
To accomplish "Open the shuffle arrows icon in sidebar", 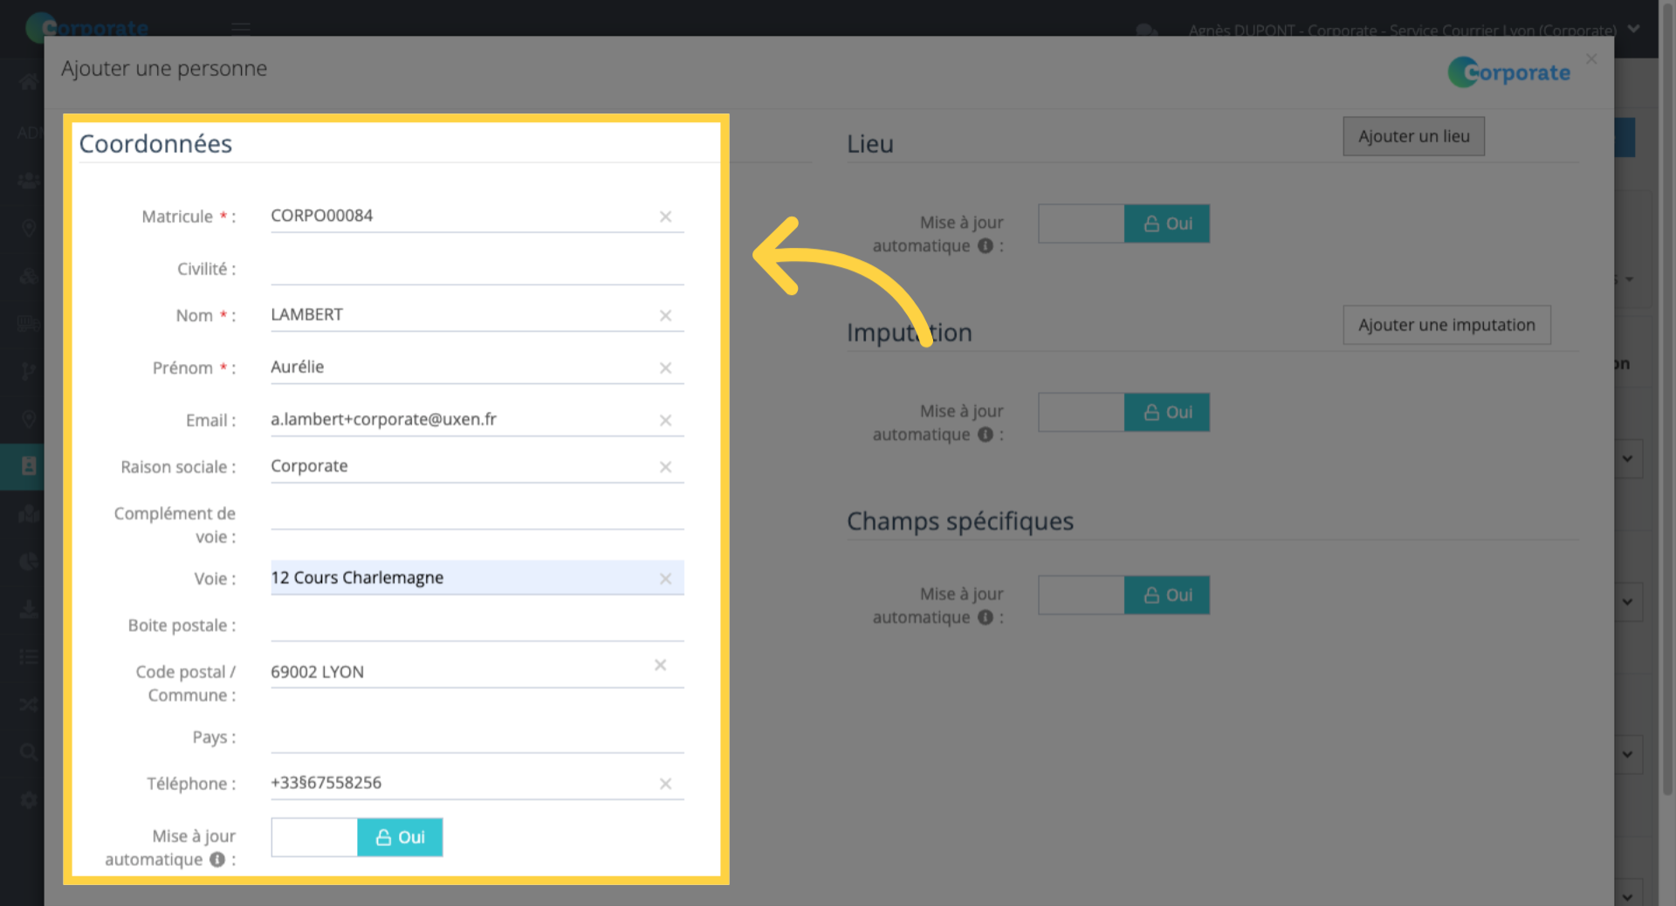I will coord(29,704).
